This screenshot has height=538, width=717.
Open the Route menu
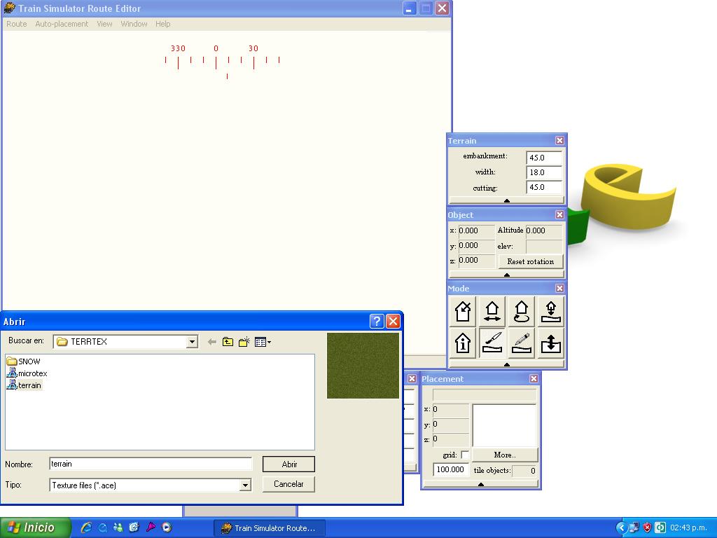(16, 23)
